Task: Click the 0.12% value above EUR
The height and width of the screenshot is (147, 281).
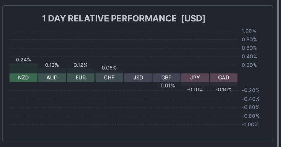Action: point(80,65)
